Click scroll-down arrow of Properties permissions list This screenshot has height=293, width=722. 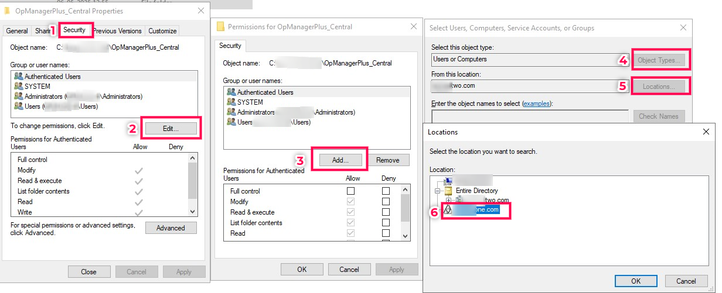(193, 211)
